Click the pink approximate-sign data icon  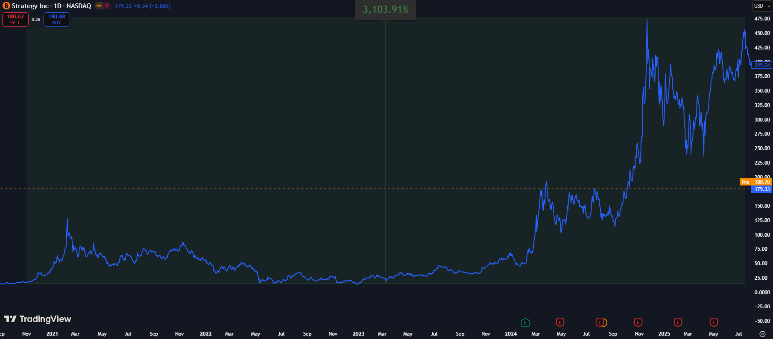[107, 6]
